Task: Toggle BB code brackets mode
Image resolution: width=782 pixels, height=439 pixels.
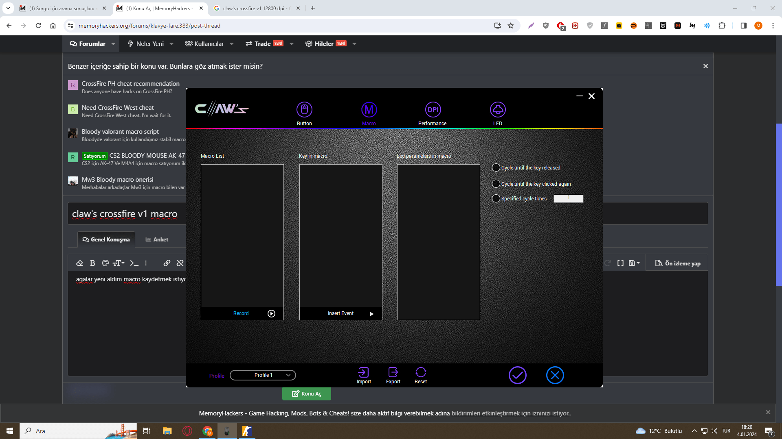Action: click(x=620, y=263)
